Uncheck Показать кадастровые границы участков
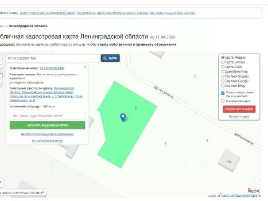The height and width of the screenshot is (201, 268). pyautogui.click(x=223, y=93)
